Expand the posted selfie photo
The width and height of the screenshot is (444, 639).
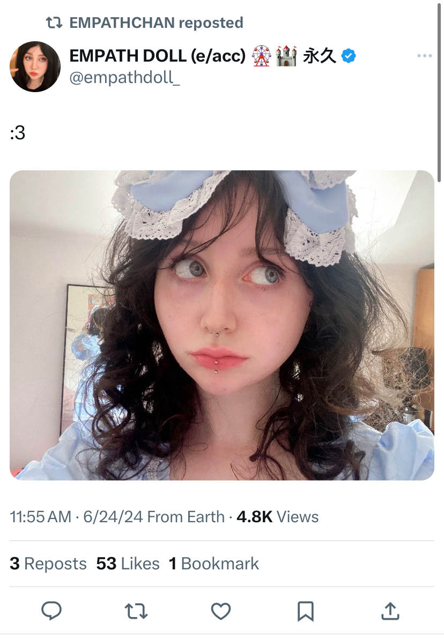[x=222, y=325]
